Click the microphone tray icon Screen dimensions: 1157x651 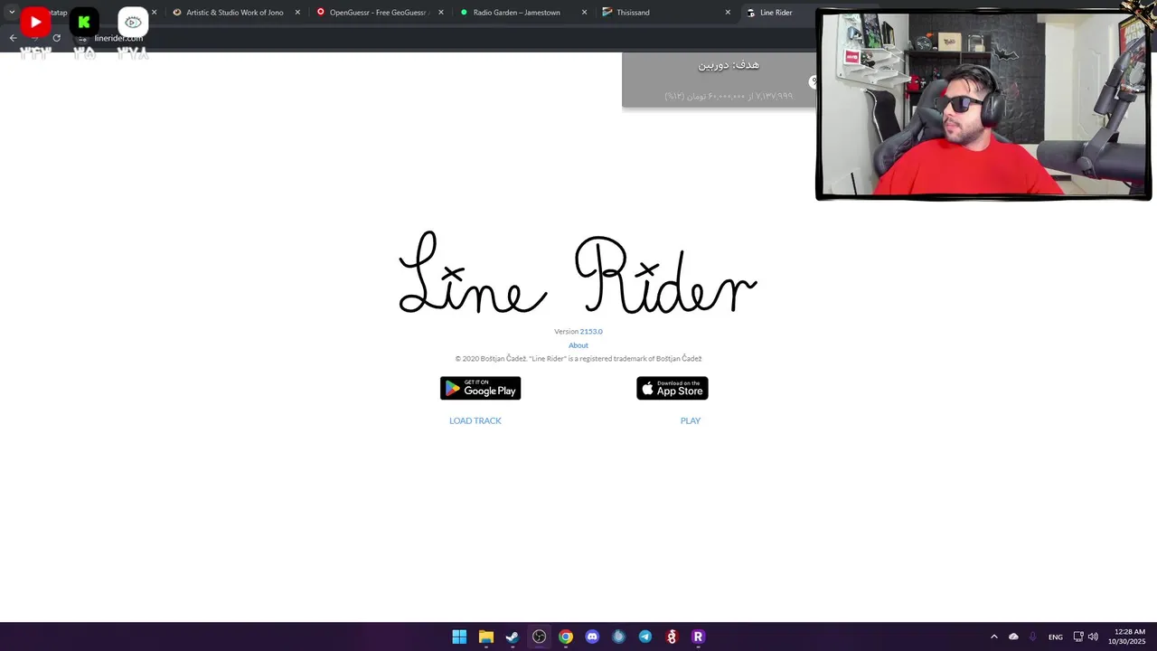(x=1033, y=637)
